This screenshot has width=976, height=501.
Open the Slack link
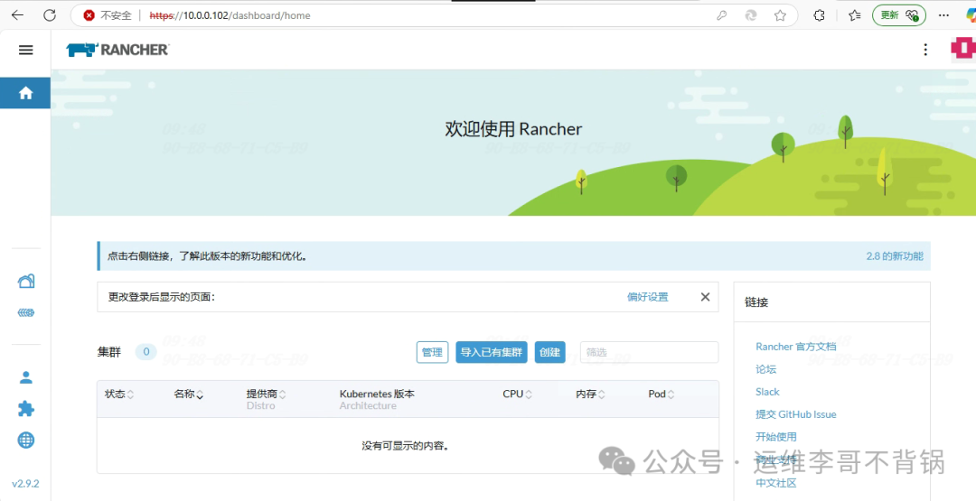click(767, 392)
